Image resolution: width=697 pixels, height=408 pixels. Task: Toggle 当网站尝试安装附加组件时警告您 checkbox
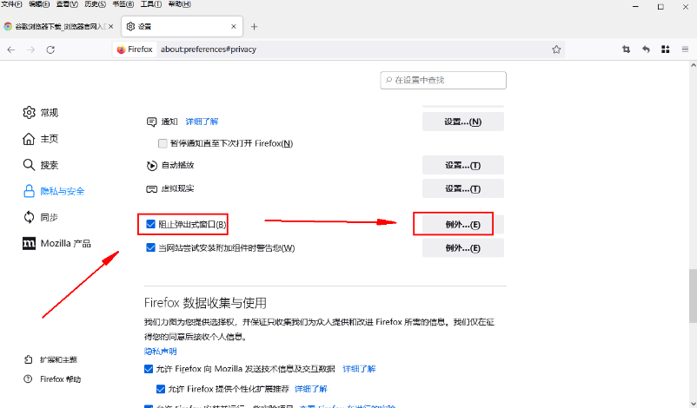pyautogui.click(x=150, y=247)
